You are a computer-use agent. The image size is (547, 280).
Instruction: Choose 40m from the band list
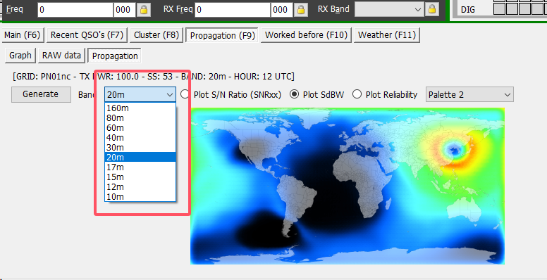click(140, 138)
